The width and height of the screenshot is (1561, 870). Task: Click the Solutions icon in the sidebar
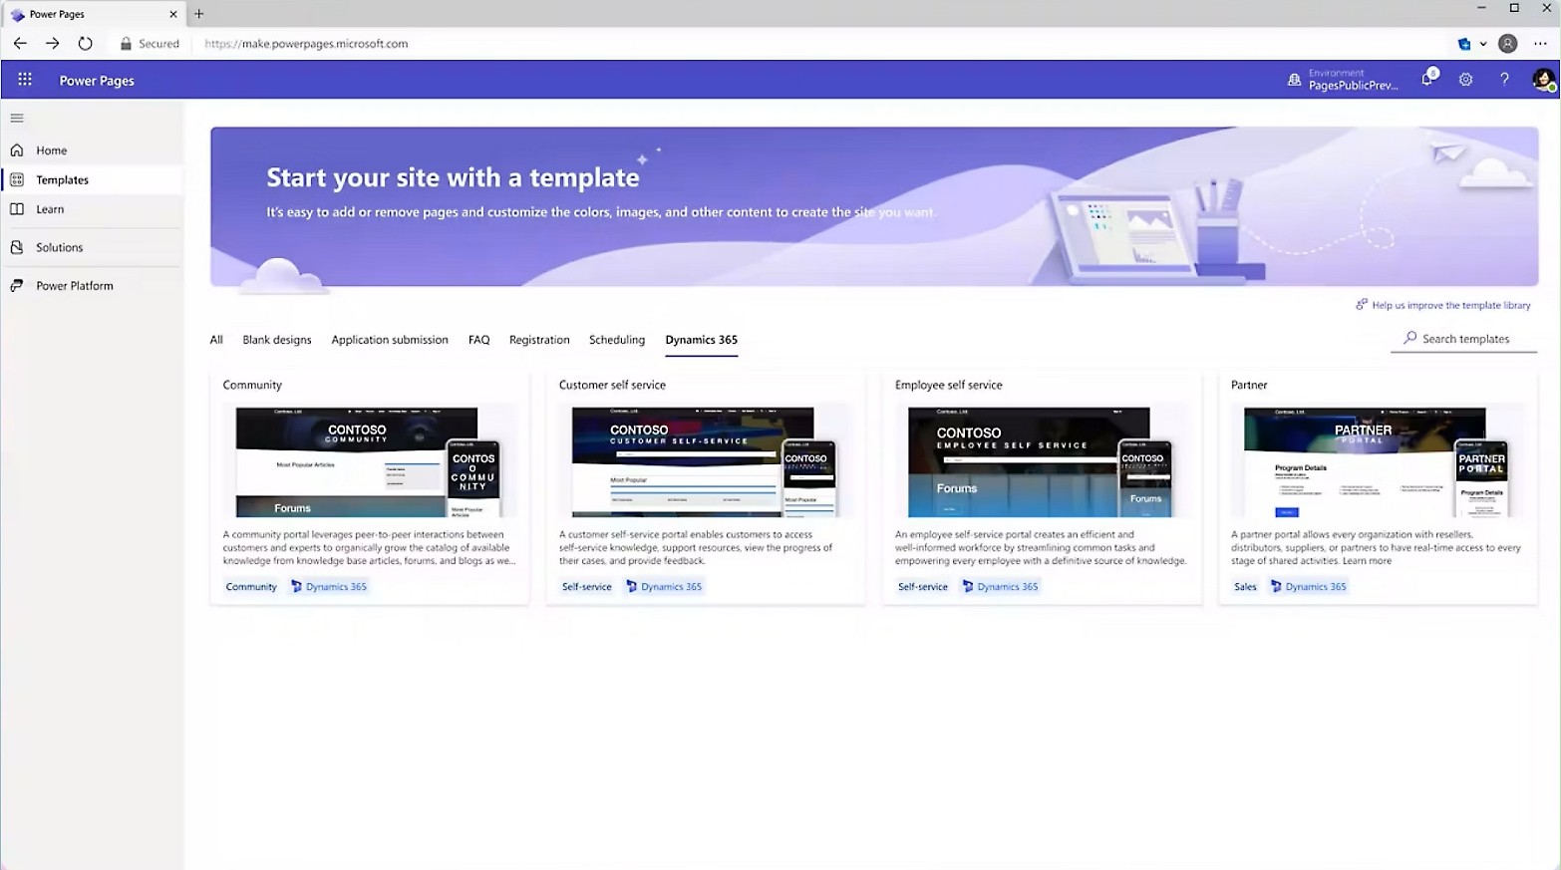coord(17,247)
